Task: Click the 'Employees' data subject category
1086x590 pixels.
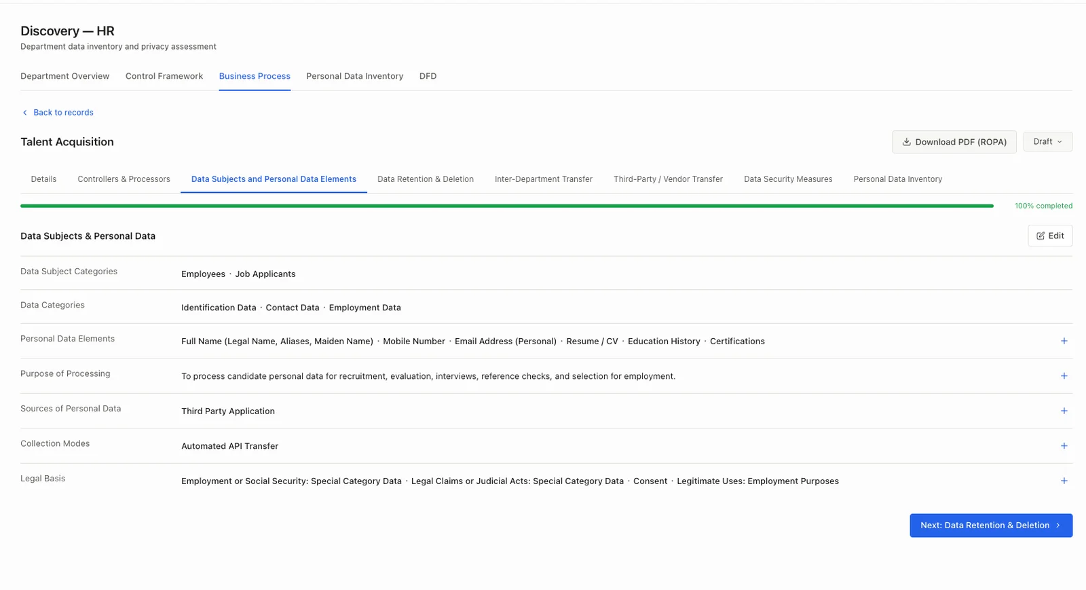Action: 203,274
